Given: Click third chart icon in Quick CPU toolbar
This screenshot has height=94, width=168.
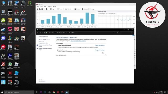Looking at the screenshot, I should click(42, 9).
